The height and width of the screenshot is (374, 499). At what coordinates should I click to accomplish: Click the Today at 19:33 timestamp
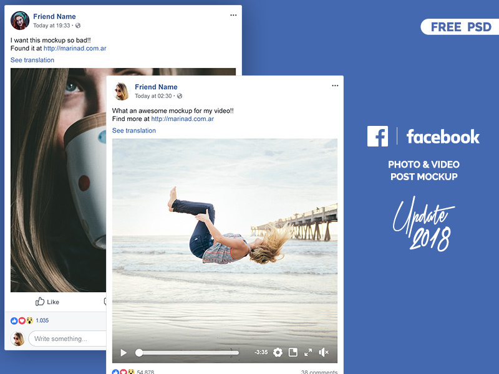tap(52, 26)
